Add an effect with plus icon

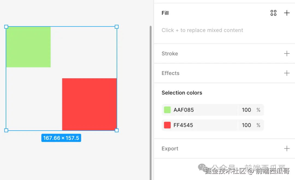[x=287, y=73]
